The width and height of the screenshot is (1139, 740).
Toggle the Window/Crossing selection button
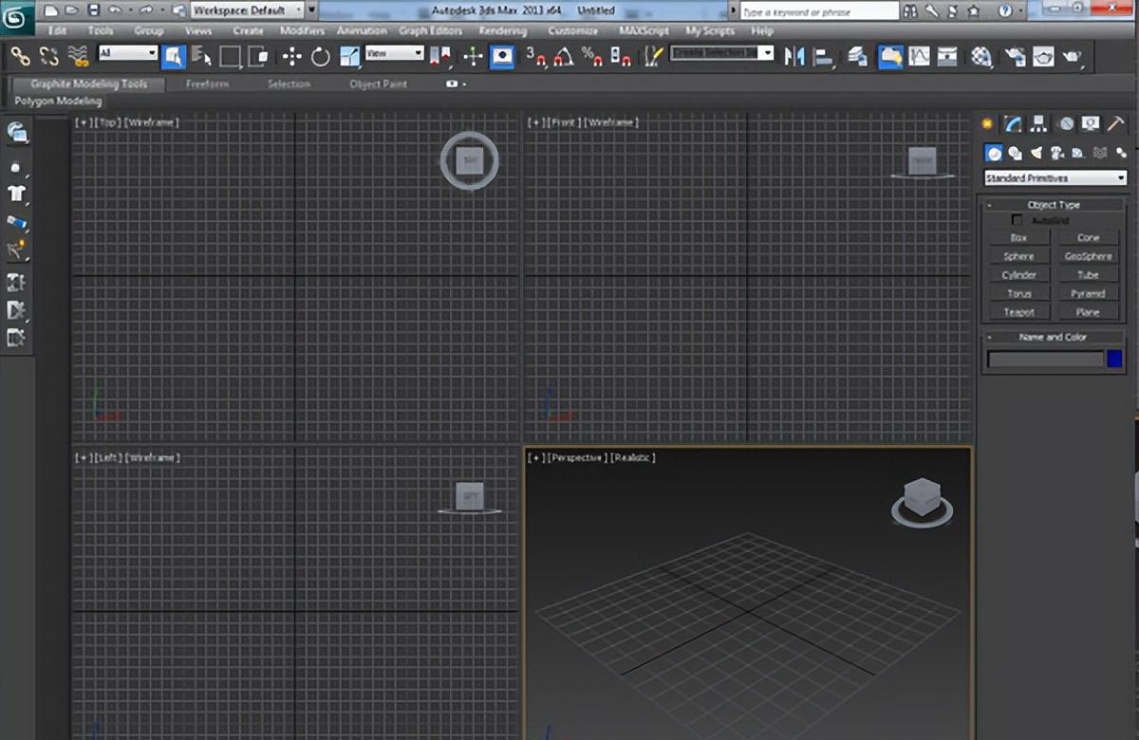258,56
